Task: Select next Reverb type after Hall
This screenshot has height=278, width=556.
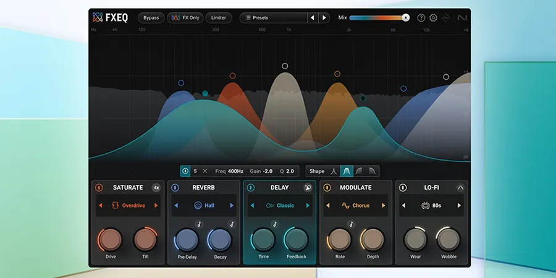Action: [232, 205]
